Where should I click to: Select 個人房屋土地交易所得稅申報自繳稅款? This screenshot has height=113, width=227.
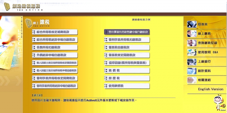(x=55, y=71)
